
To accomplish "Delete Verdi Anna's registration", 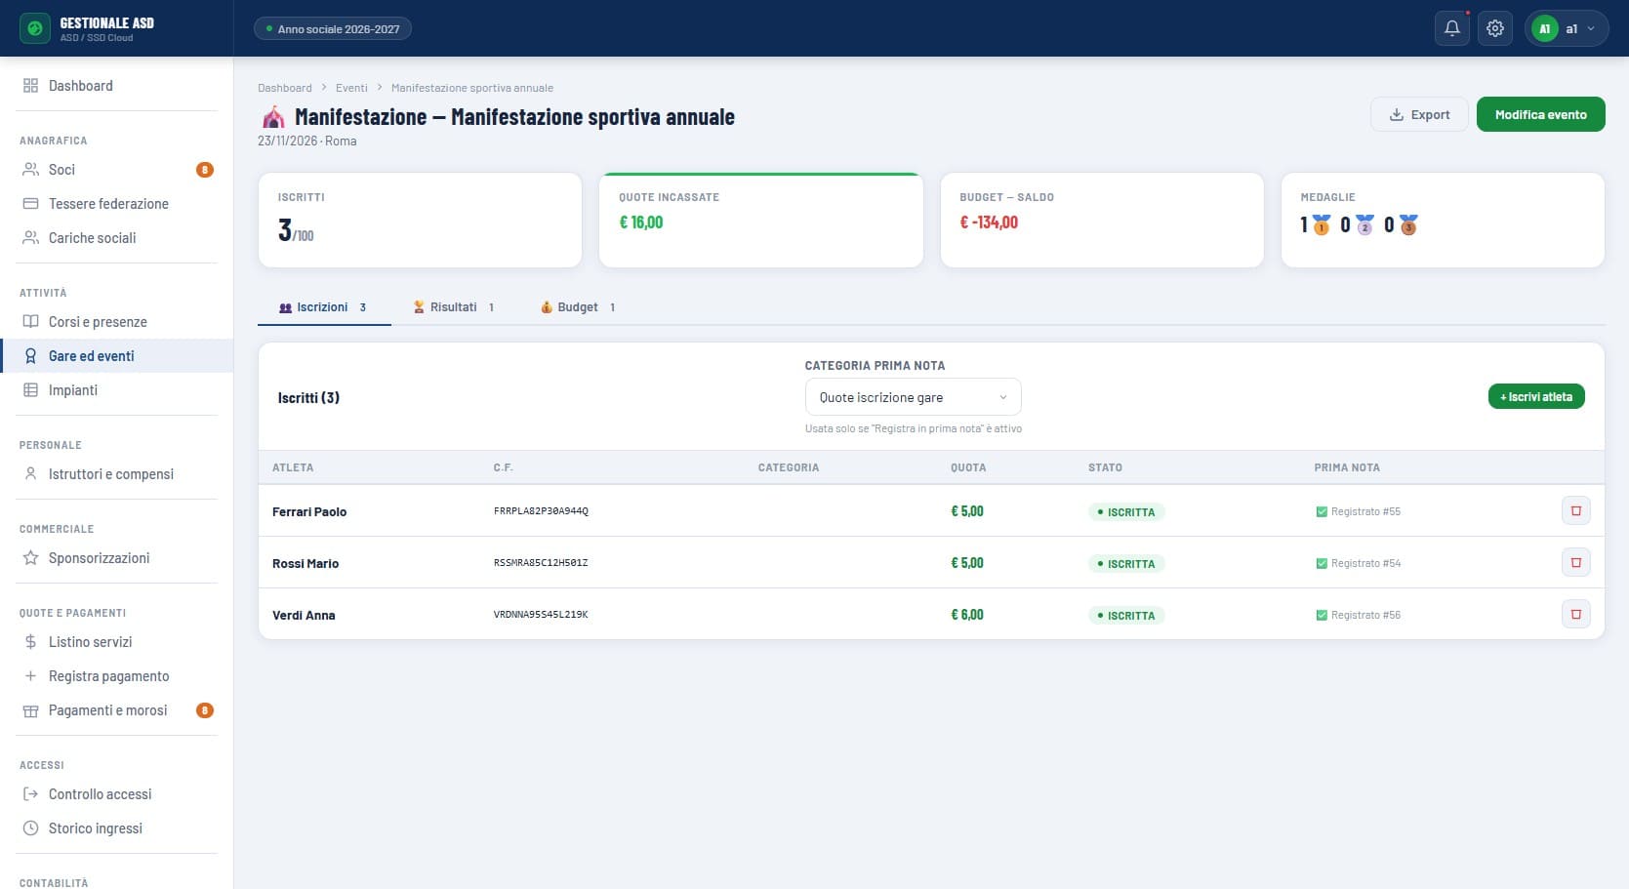I will pyautogui.click(x=1575, y=614).
